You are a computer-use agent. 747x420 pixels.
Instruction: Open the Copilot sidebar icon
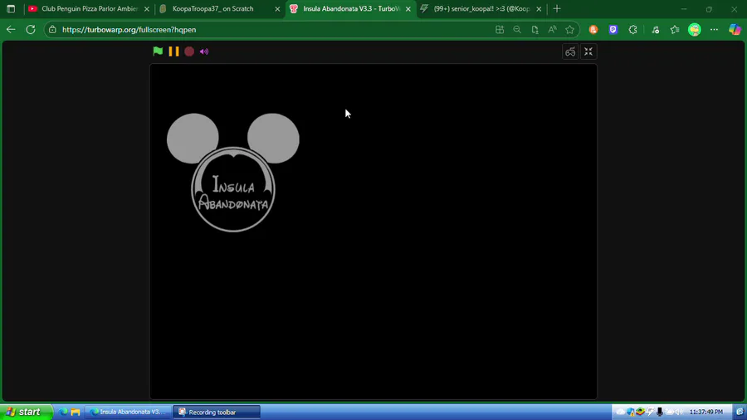[735, 30]
